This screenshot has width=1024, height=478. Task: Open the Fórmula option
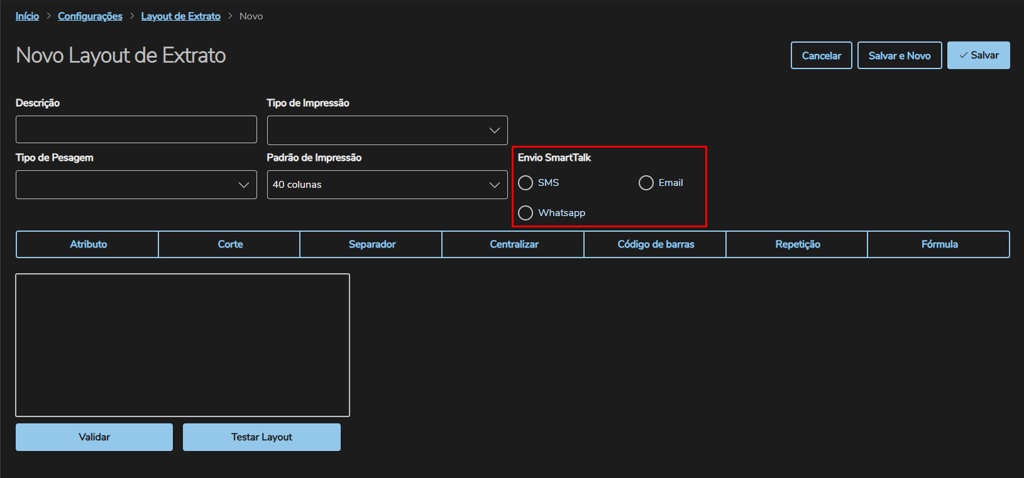coord(939,244)
